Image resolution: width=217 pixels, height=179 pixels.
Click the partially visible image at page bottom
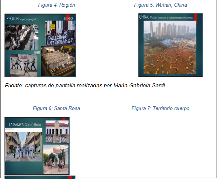[40, 177]
